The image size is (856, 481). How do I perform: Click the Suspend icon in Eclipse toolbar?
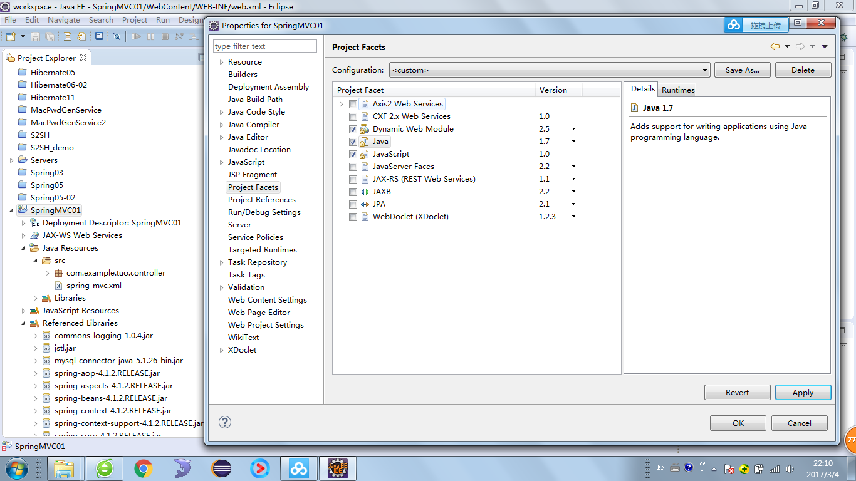click(151, 36)
